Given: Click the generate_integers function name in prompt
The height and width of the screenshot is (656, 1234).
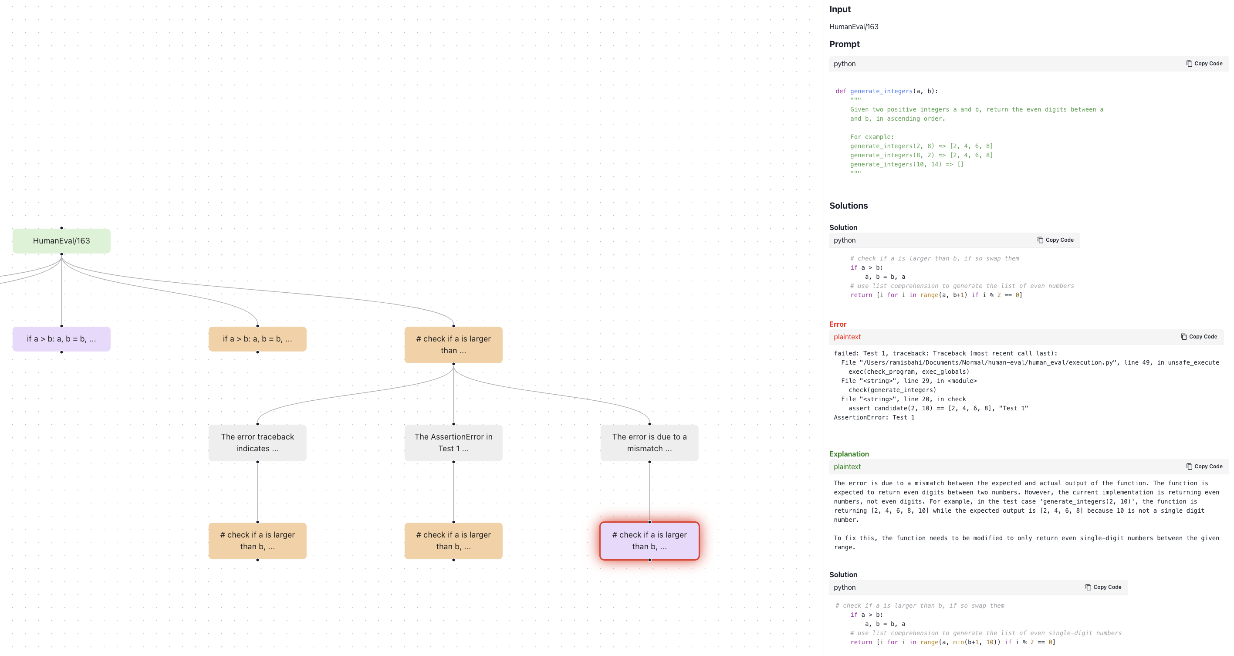Looking at the screenshot, I should tap(881, 91).
